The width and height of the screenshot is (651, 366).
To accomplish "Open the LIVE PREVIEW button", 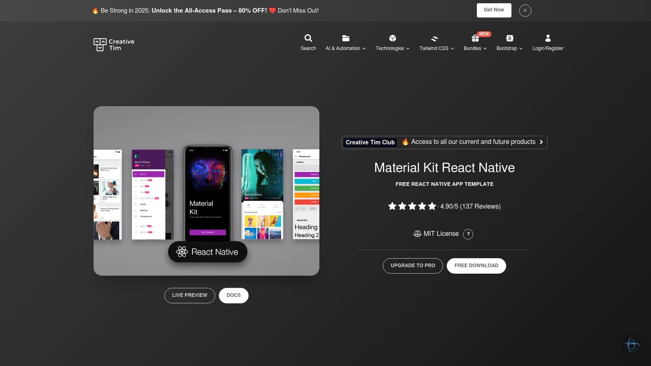I will pyautogui.click(x=190, y=296).
